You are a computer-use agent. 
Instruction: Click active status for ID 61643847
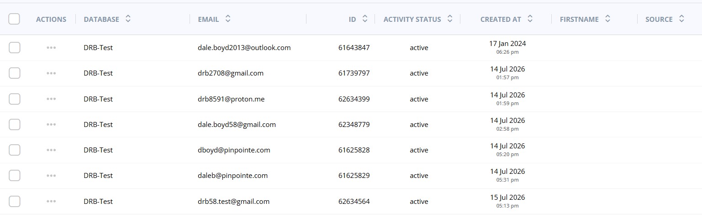[419, 47]
